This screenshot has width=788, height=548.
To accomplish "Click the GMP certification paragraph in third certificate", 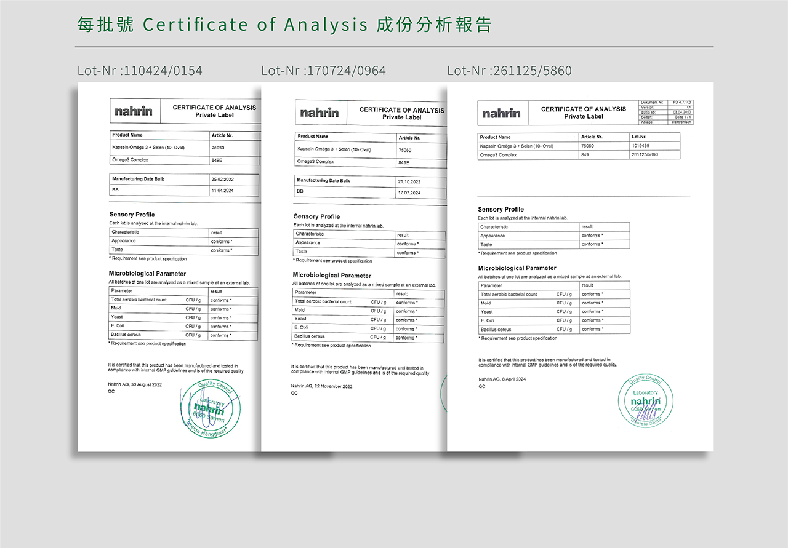I will click(x=548, y=362).
